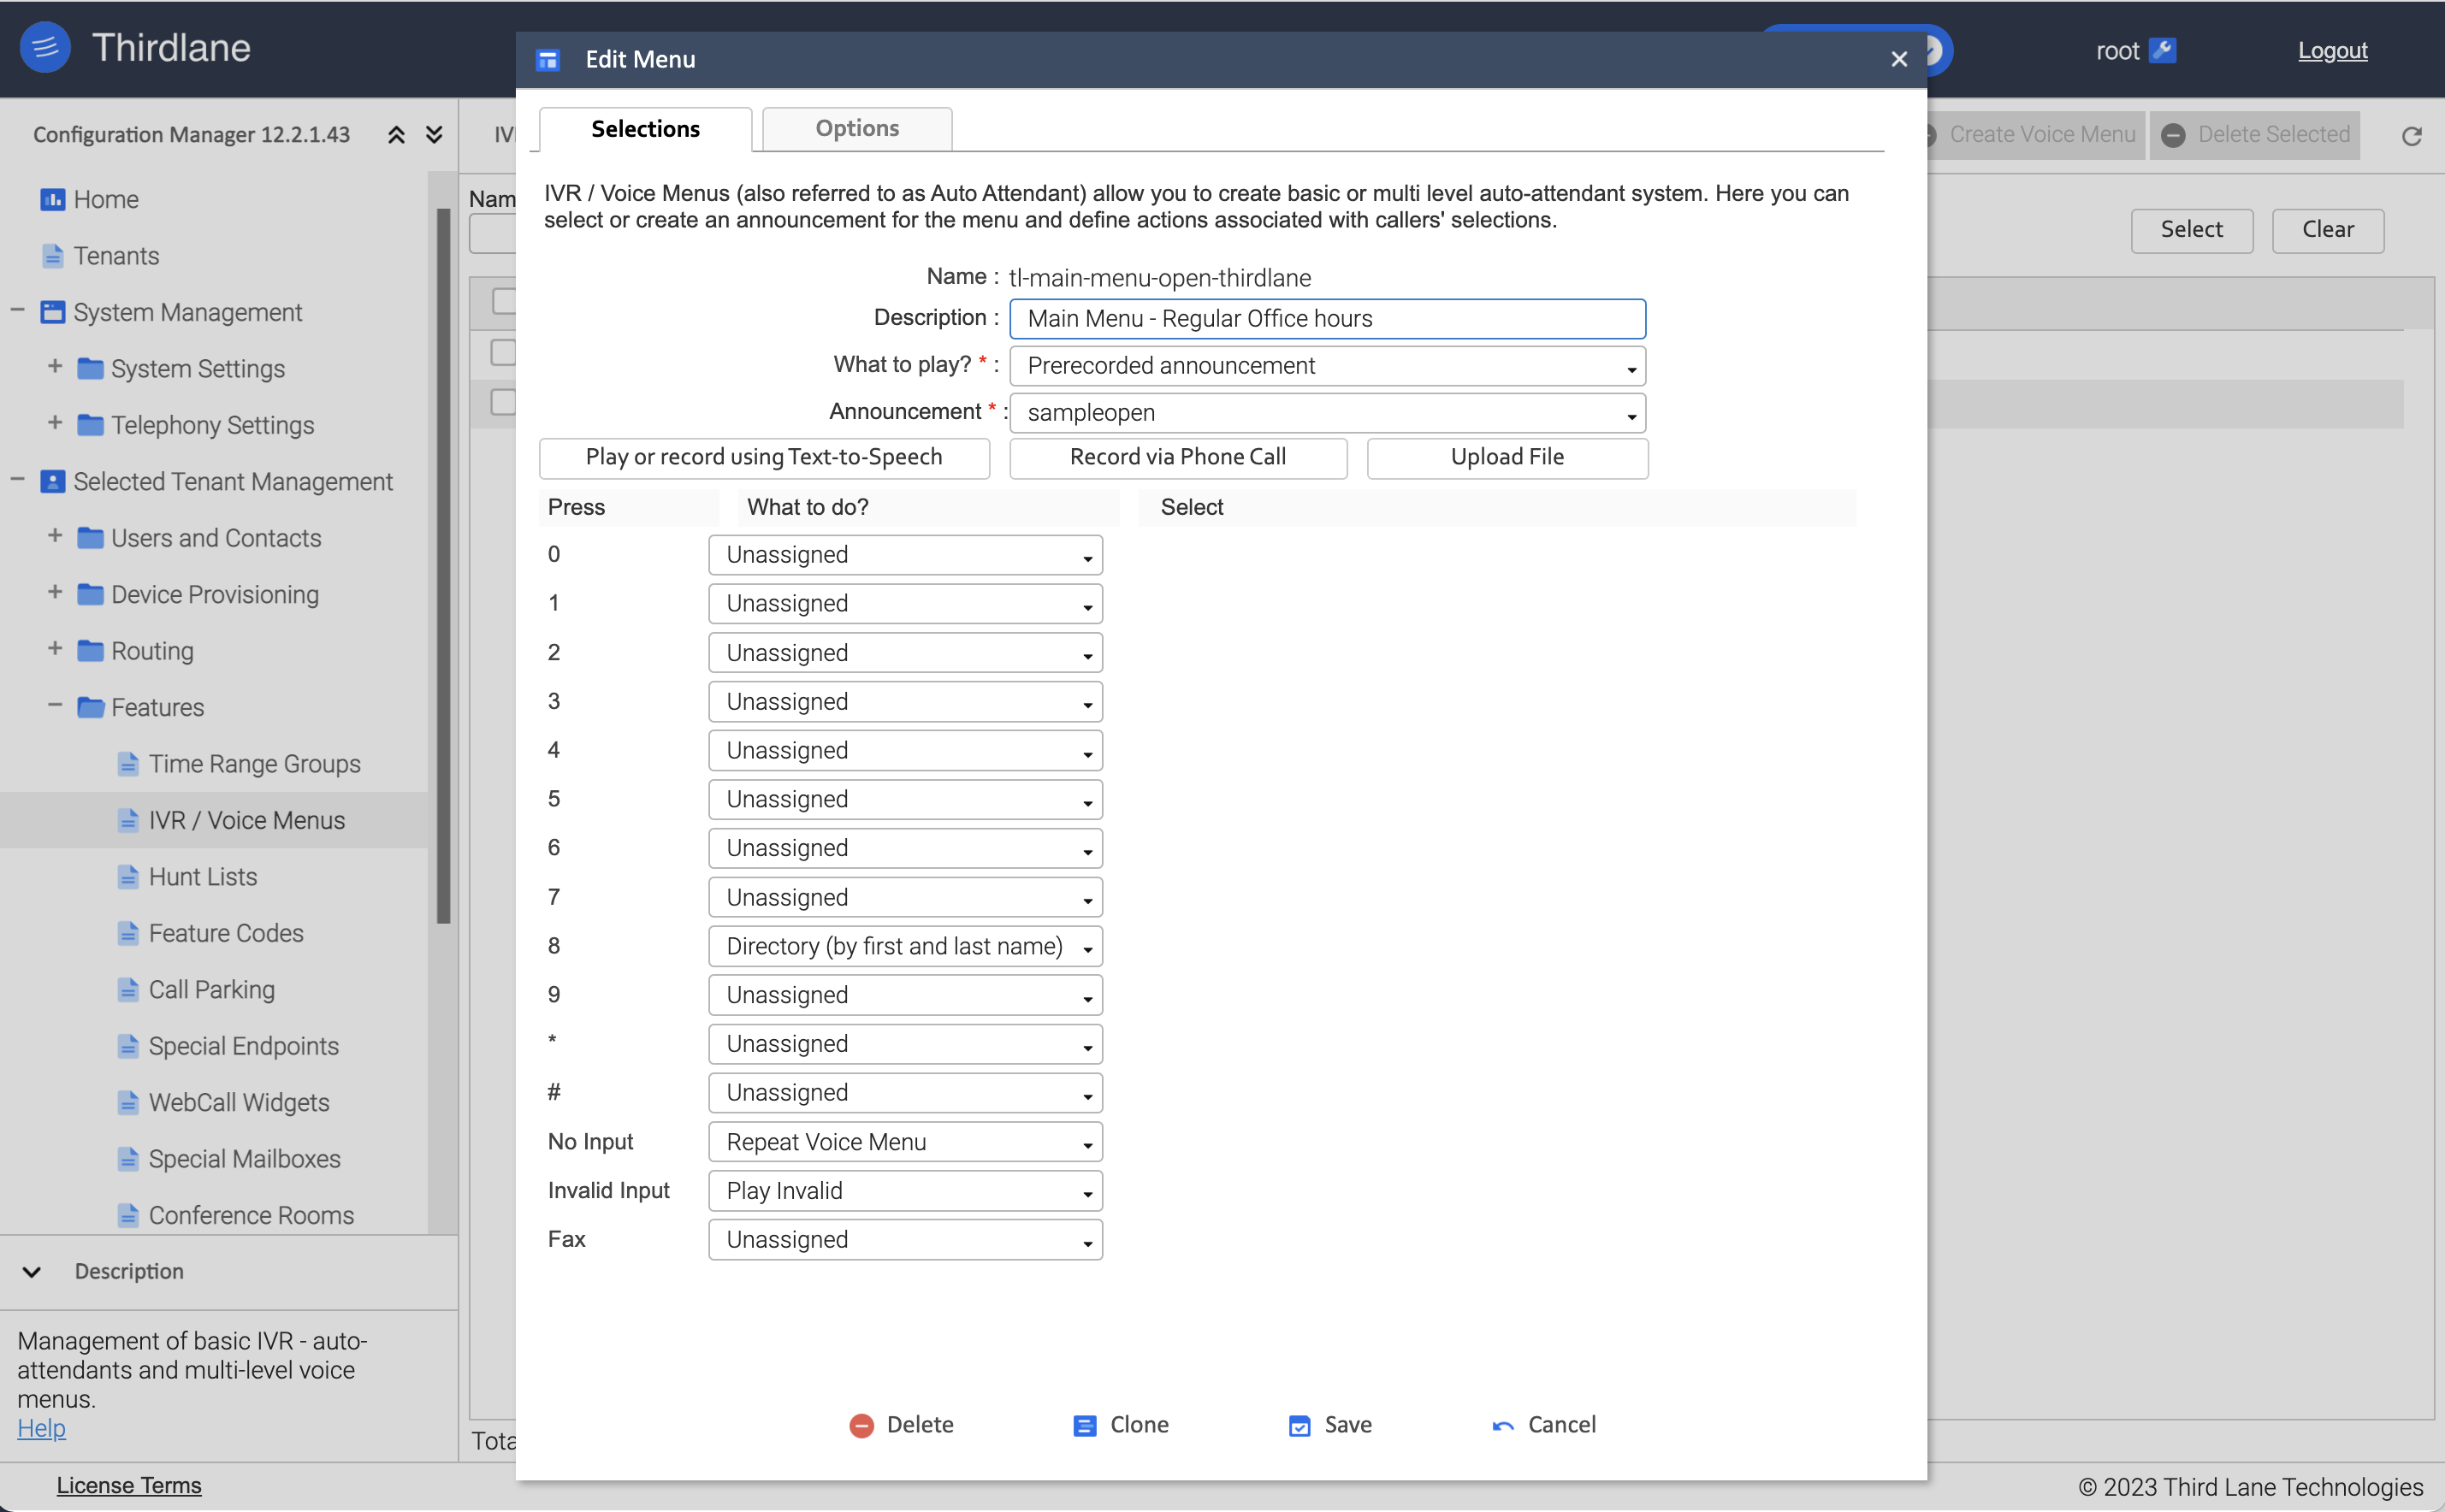Click the red Delete icon in the dialog

(x=861, y=1424)
